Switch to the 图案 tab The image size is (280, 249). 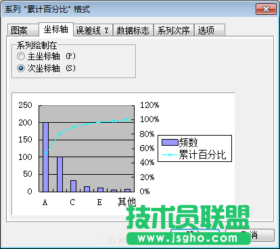(22, 30)
